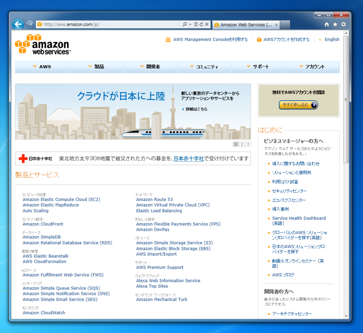The image size is (363, 333).
Task: Click AWSアカウントを作成する link
Action: tap(286, 39)
